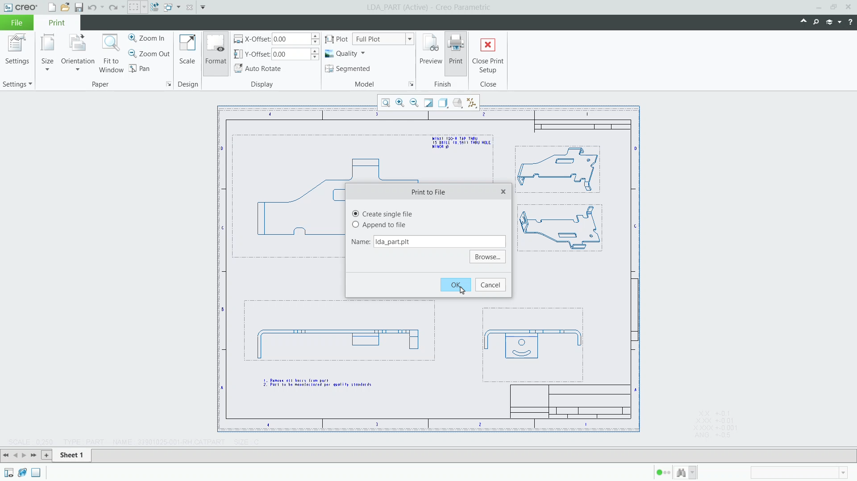Add a new sheet with plus button
This screenshot has height=481, width=857.
46,455
